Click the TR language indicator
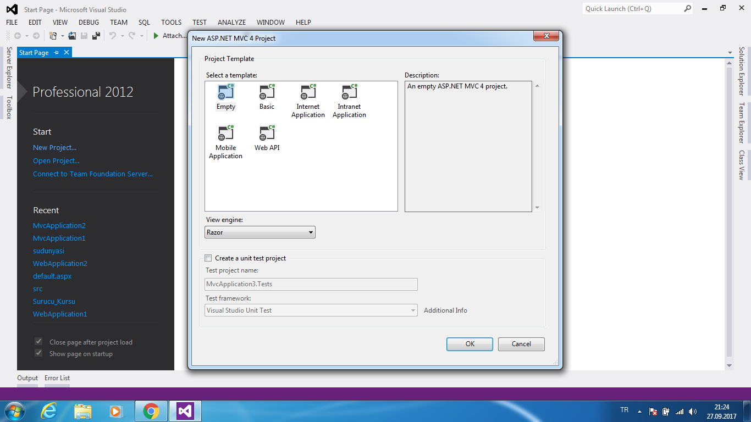Image resolution: width=751 pixels, height=422 pixels. pyautogui.click(x=624, y=410)
